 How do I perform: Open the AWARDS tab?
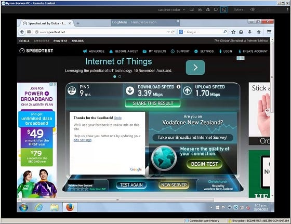(77, 41)
